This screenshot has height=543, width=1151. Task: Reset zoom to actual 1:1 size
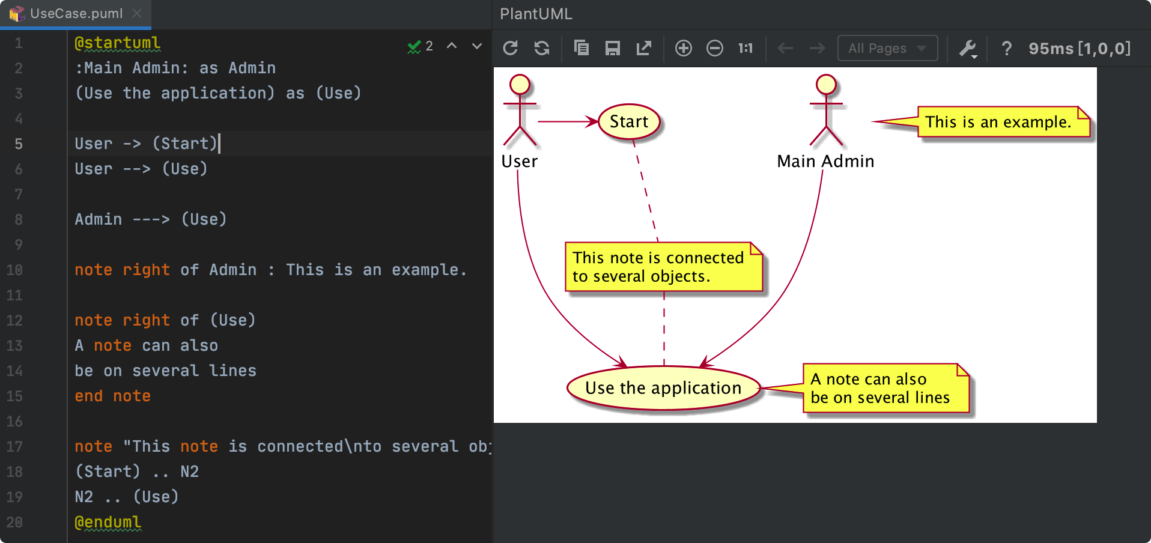coord(746,48)
